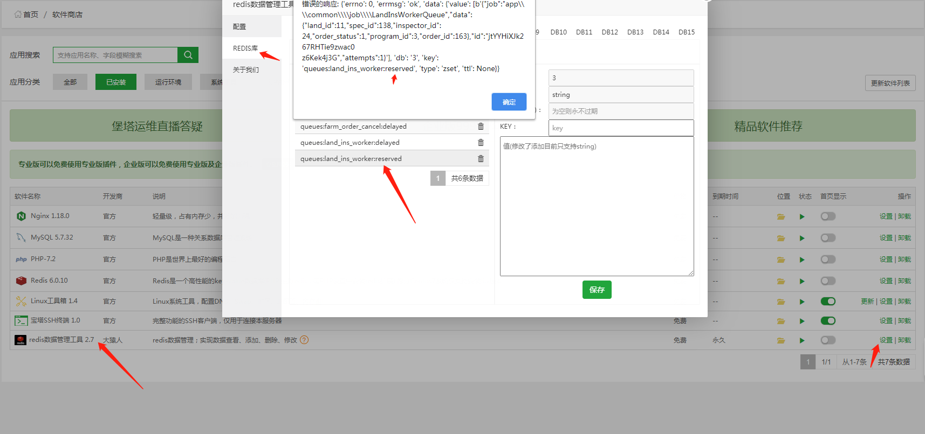This screenshot has width=925, height=434.
Task: Delete the farm_order_cancel:delayed key with trash icon
Action: (481, 127)
